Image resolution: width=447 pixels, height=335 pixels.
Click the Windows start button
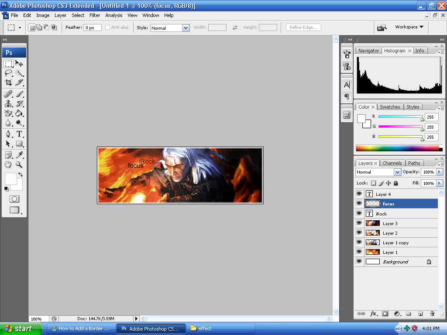click(x=21, y=328)
